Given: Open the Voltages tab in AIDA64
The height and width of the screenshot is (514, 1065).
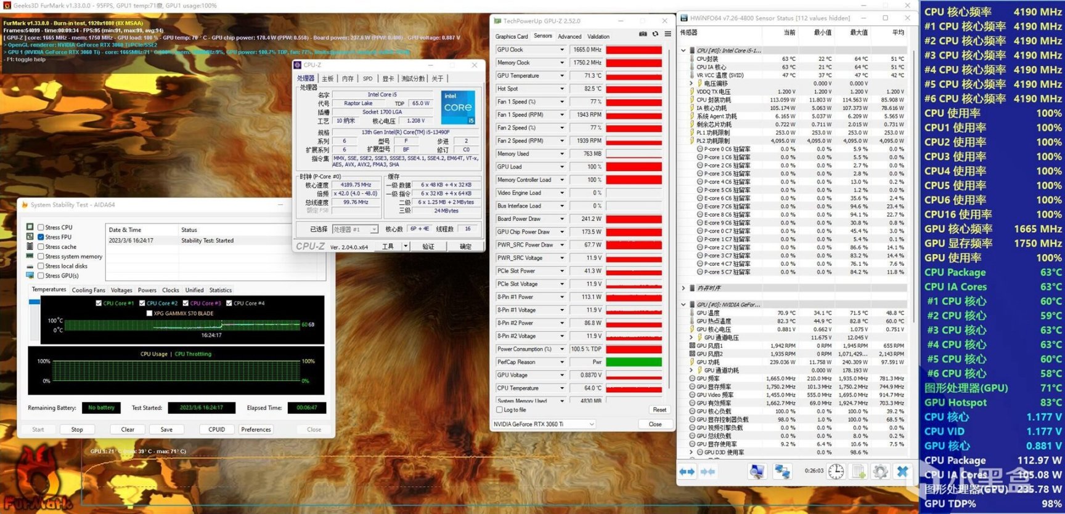Looking at the screenshot, I should 121,290.
